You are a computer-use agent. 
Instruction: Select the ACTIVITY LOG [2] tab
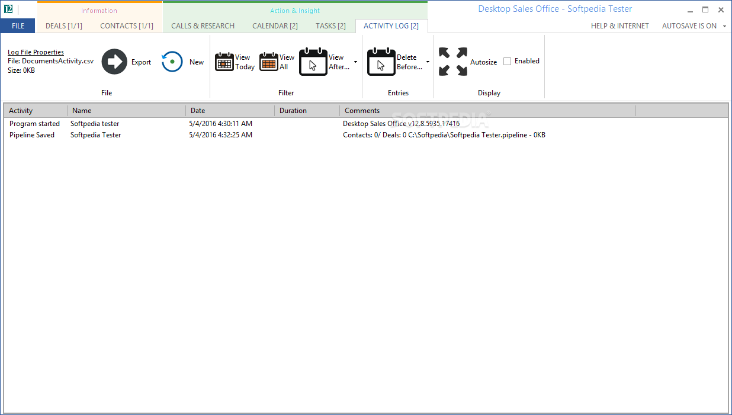[x=391, y=26]
